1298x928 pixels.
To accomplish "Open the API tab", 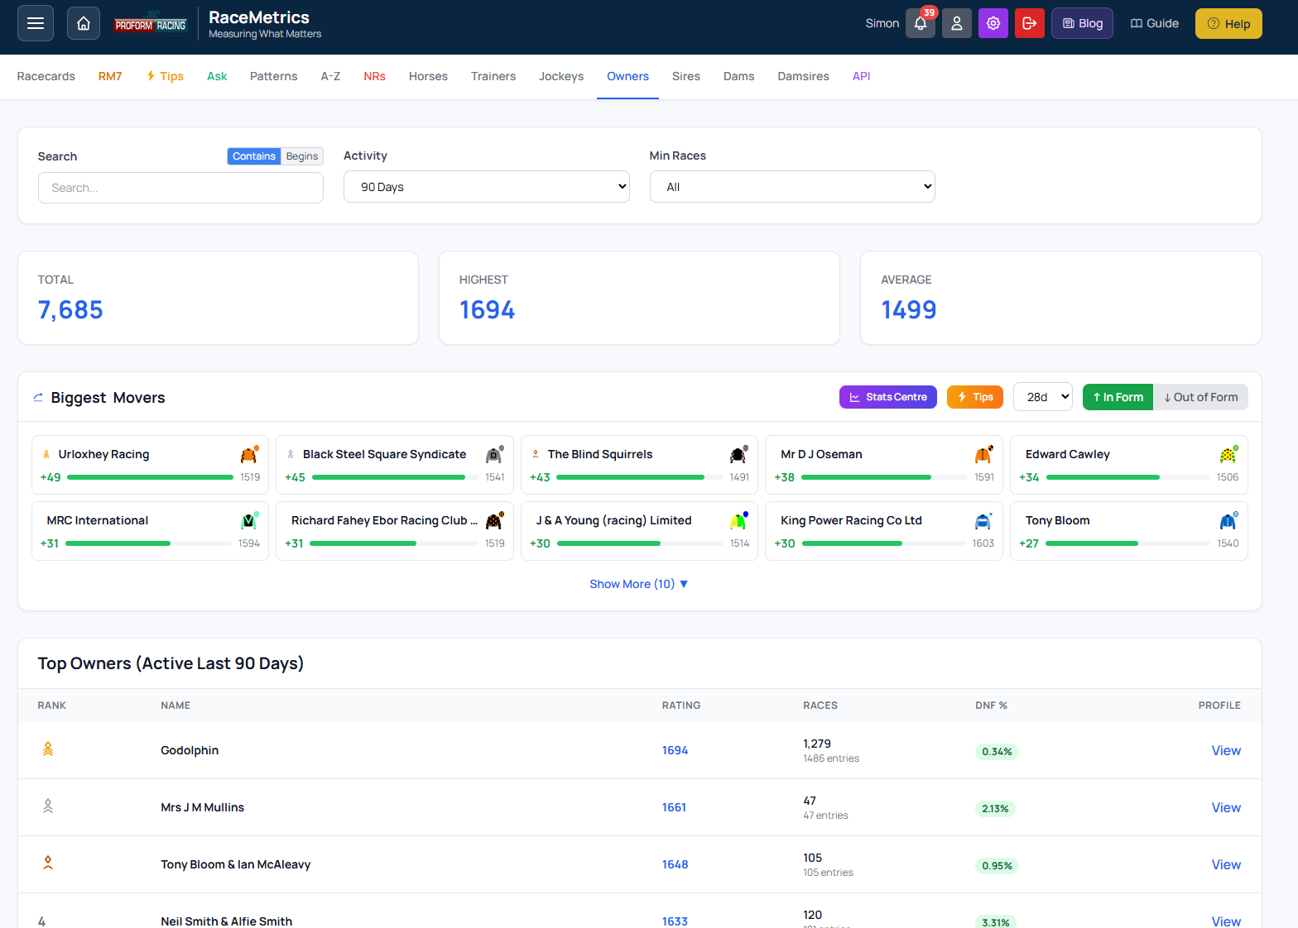I will 861,76.
